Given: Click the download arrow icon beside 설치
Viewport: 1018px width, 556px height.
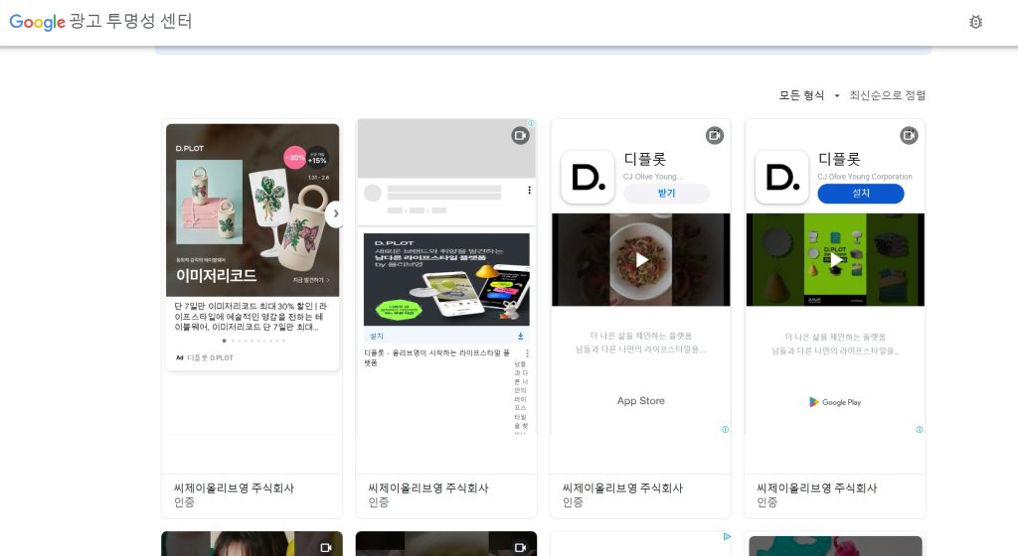Looking at the screenshot, I should coord(520,337).
